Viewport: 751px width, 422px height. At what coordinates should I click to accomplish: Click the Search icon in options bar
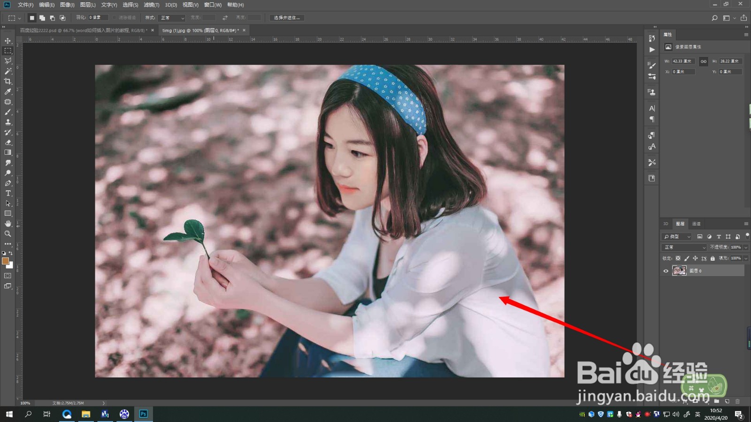click(x=714, y=18)
